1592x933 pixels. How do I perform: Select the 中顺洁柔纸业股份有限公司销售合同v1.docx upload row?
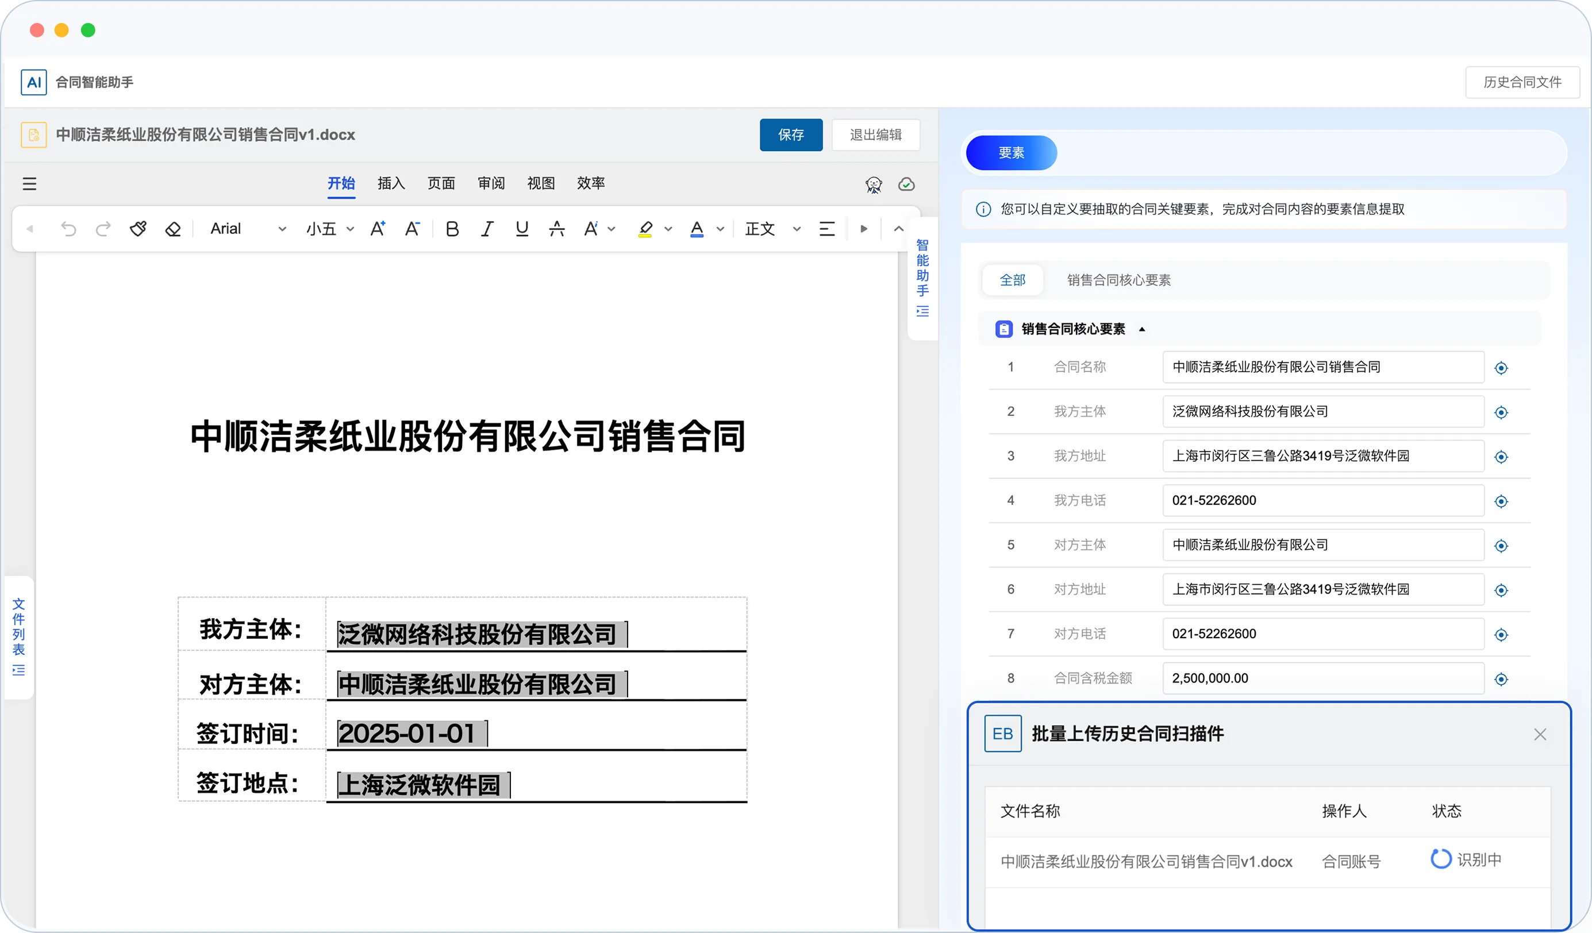pyautogui.click(x=1267, y=862)
